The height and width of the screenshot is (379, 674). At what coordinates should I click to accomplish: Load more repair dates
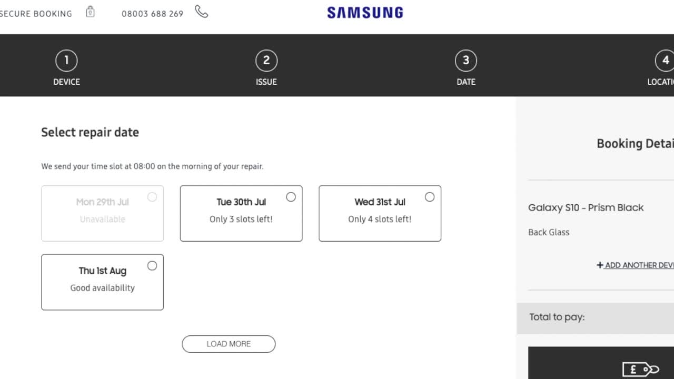coord(229,344)
